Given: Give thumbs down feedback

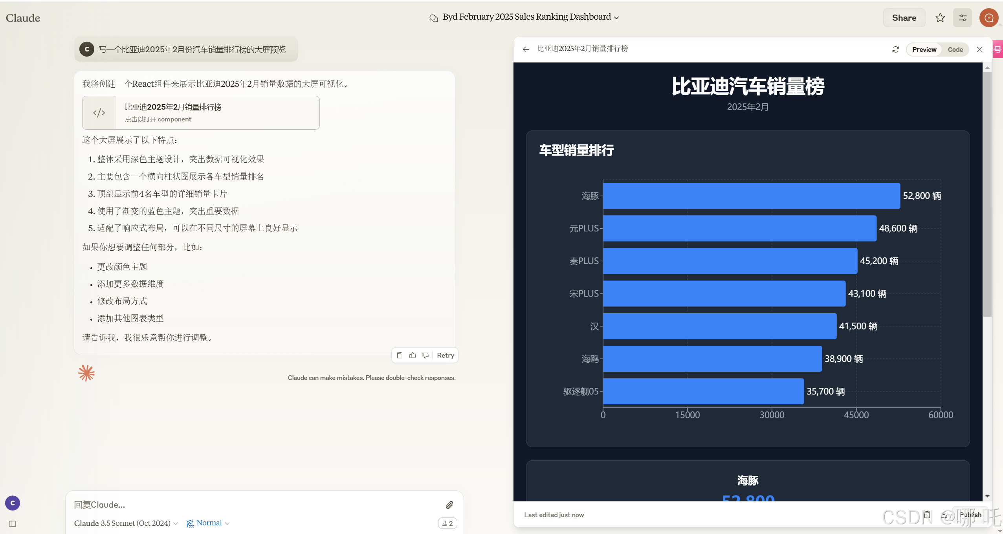Looking at the screenshot, I should 425,355.
